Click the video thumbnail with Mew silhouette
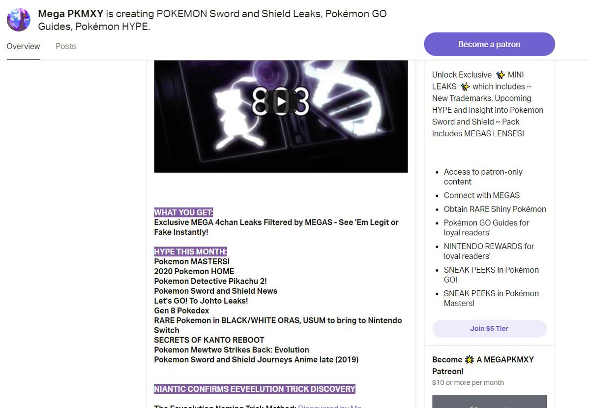The width and height of the screenshot is (590, 408). [x=281, y=116]
